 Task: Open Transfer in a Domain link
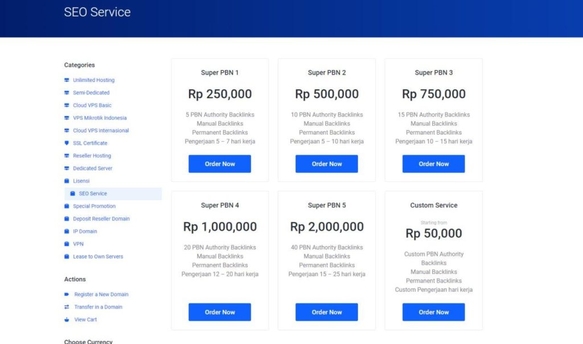tap(98, 307)
